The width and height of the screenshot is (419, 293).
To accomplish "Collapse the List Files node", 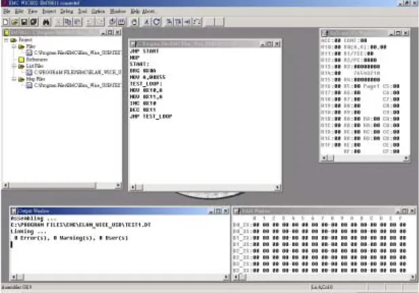I will point(14,66).
